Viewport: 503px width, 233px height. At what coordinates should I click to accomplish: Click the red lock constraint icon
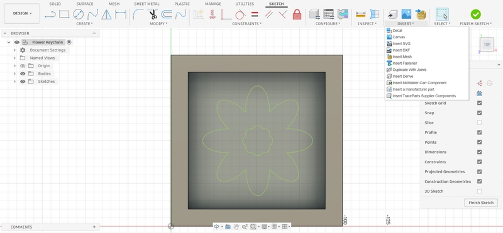tap(297, 14)
